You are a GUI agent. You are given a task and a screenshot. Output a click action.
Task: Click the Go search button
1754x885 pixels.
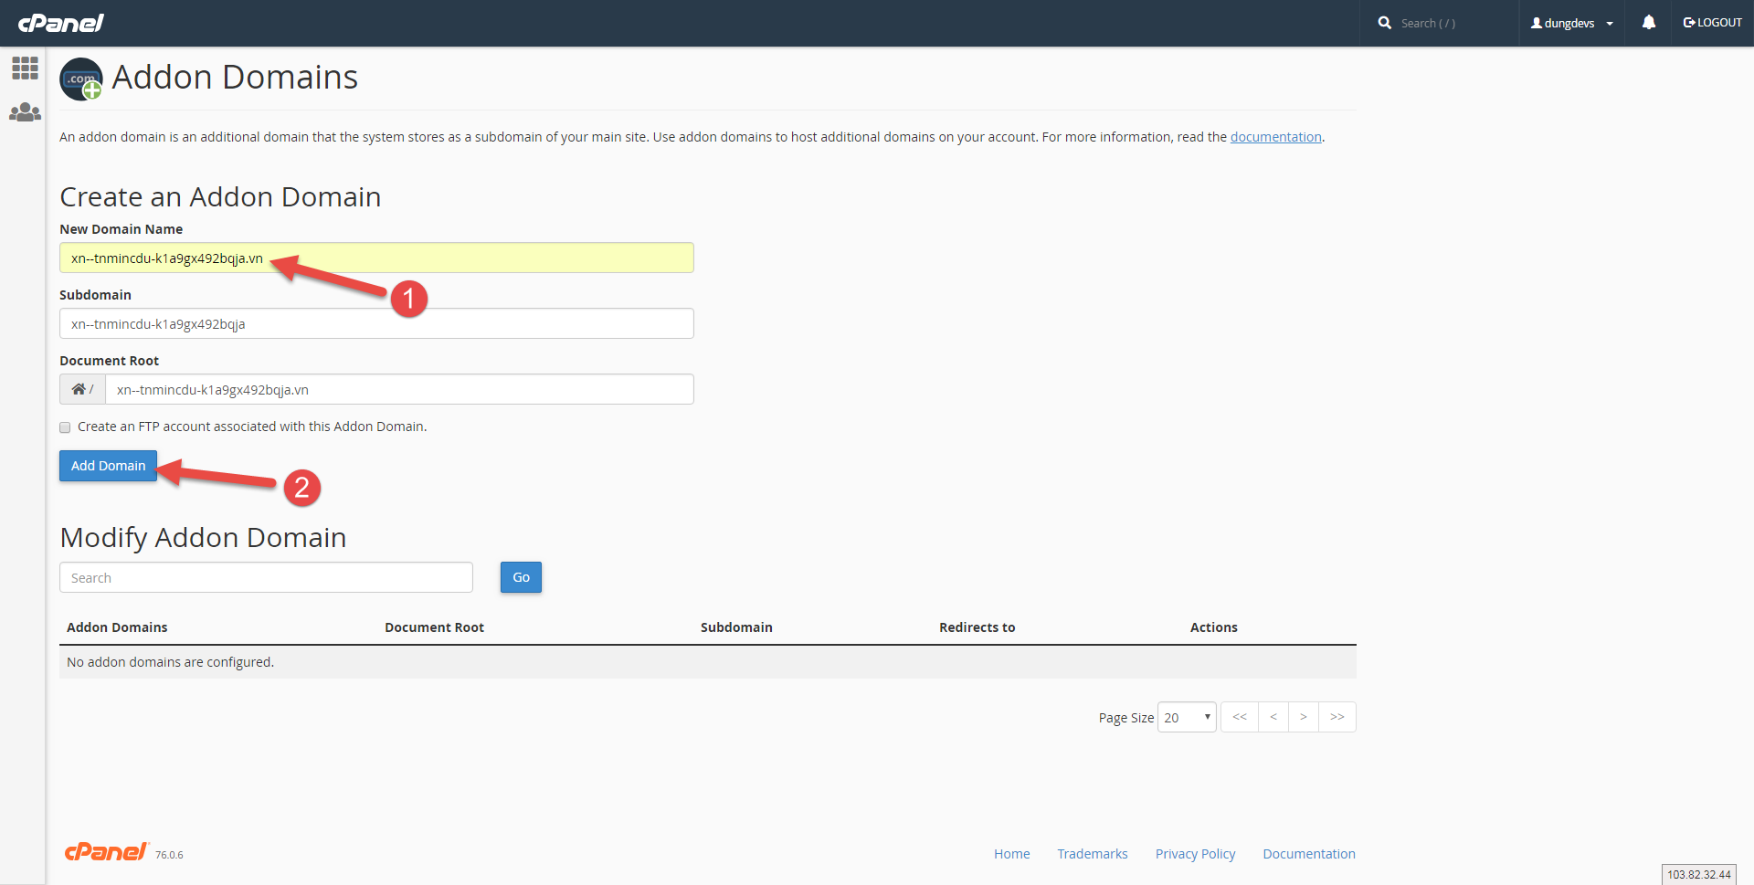(521, 577)
